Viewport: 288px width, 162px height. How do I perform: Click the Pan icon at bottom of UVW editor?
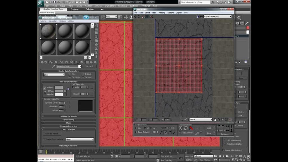tap(215, 120)
